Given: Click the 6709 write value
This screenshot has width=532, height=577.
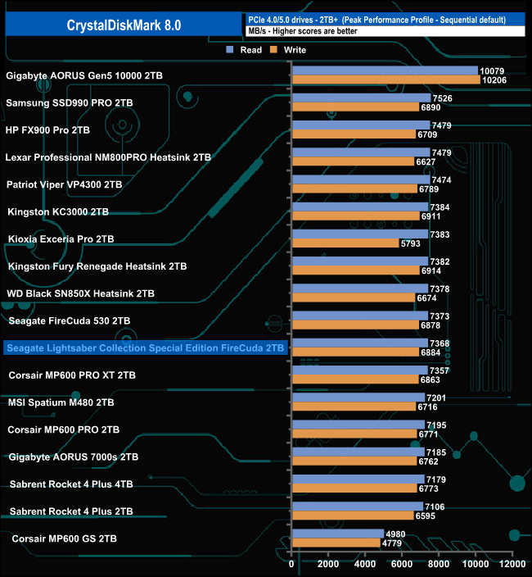Looking at the screenshot, I should pyautogui.click(x=427, y=134).
